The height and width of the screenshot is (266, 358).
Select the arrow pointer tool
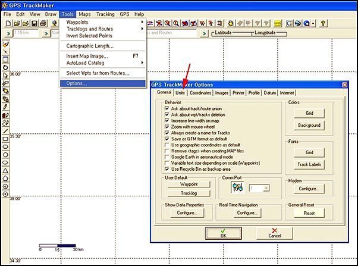(x=5, y=75)
